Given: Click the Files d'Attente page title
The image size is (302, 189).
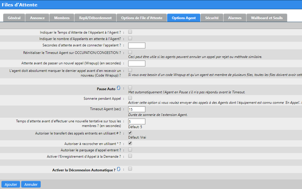Looking at the screenshot, I should click(x=20, y=5).
